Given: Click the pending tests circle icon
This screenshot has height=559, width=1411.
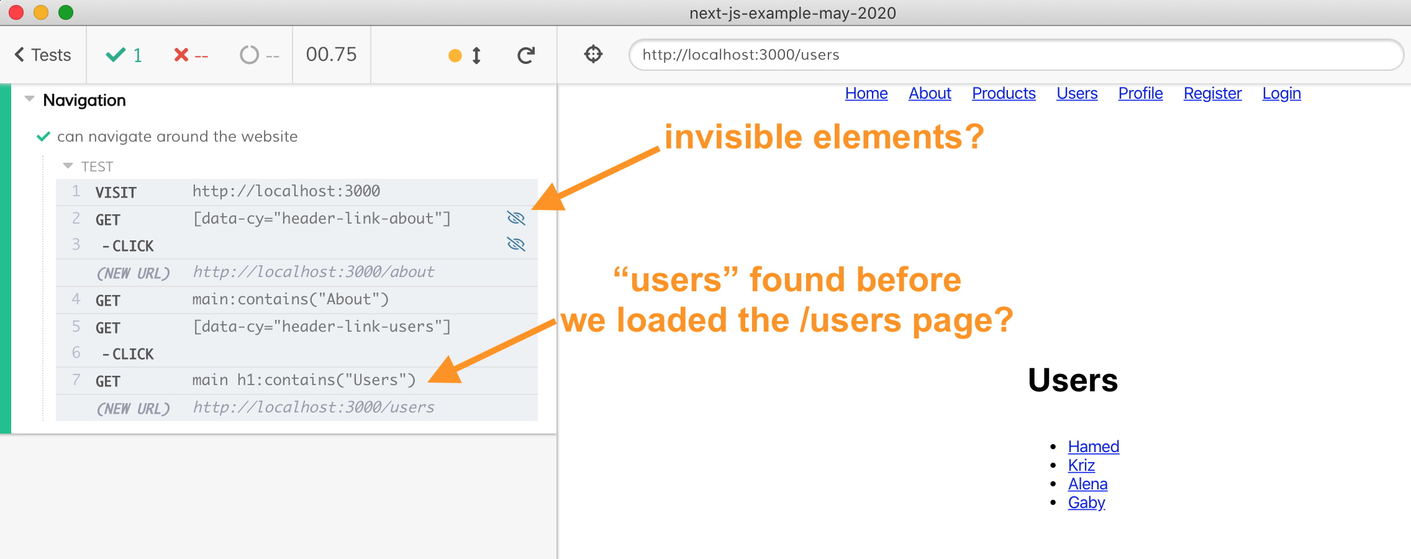Looking at the screenshot, I should click(249, 55).
